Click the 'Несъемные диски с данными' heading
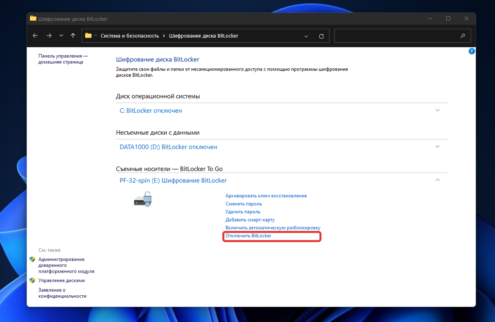 [158, 133]
